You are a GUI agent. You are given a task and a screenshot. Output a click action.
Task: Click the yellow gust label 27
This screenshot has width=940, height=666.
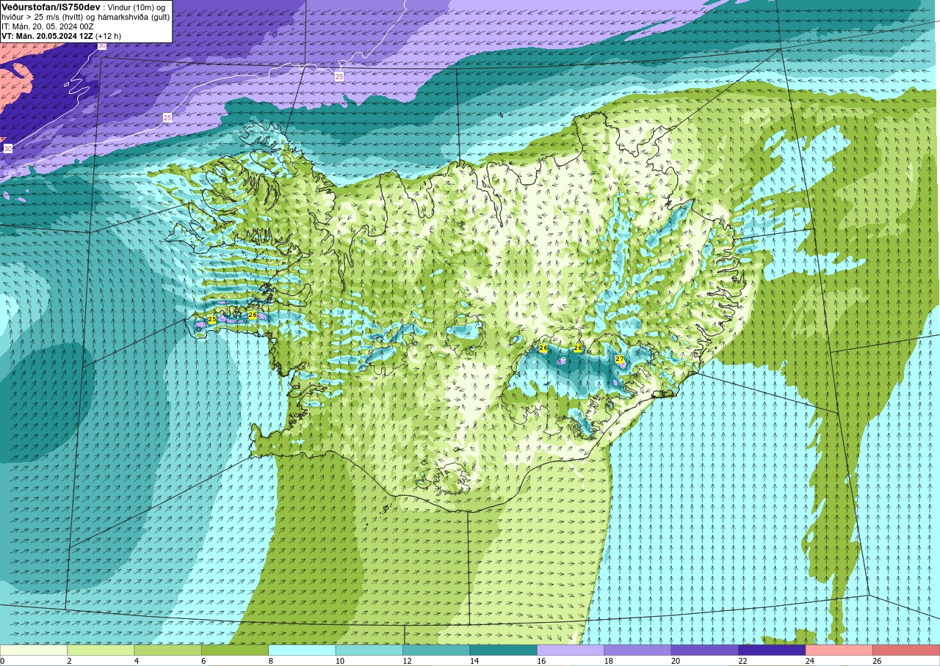tap(620, 359)
